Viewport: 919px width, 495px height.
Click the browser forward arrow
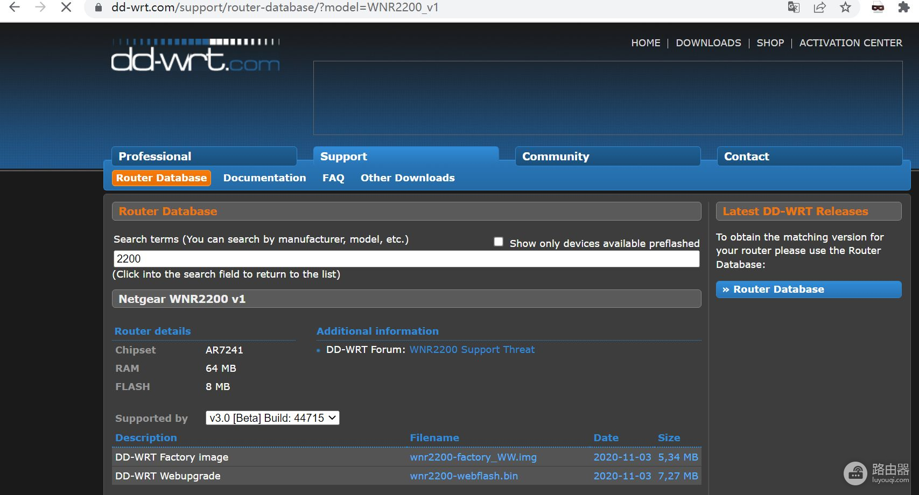40,8
